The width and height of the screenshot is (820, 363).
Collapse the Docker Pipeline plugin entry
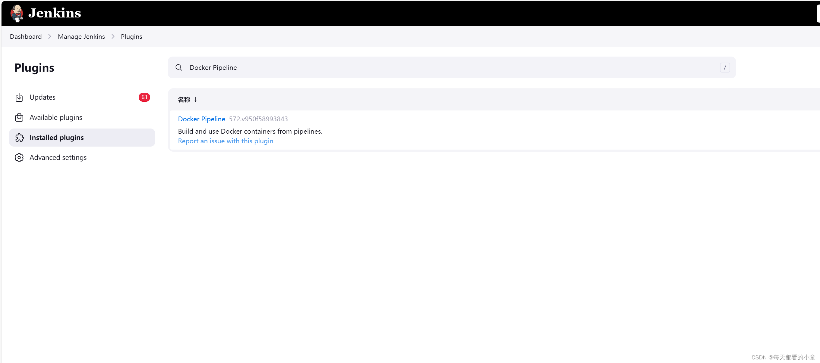click(x=201, y=119)
